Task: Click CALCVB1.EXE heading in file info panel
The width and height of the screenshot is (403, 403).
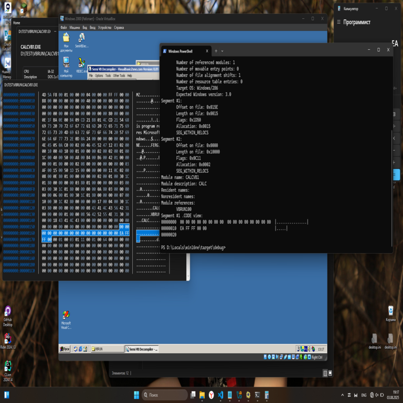Action: (30, 47)
